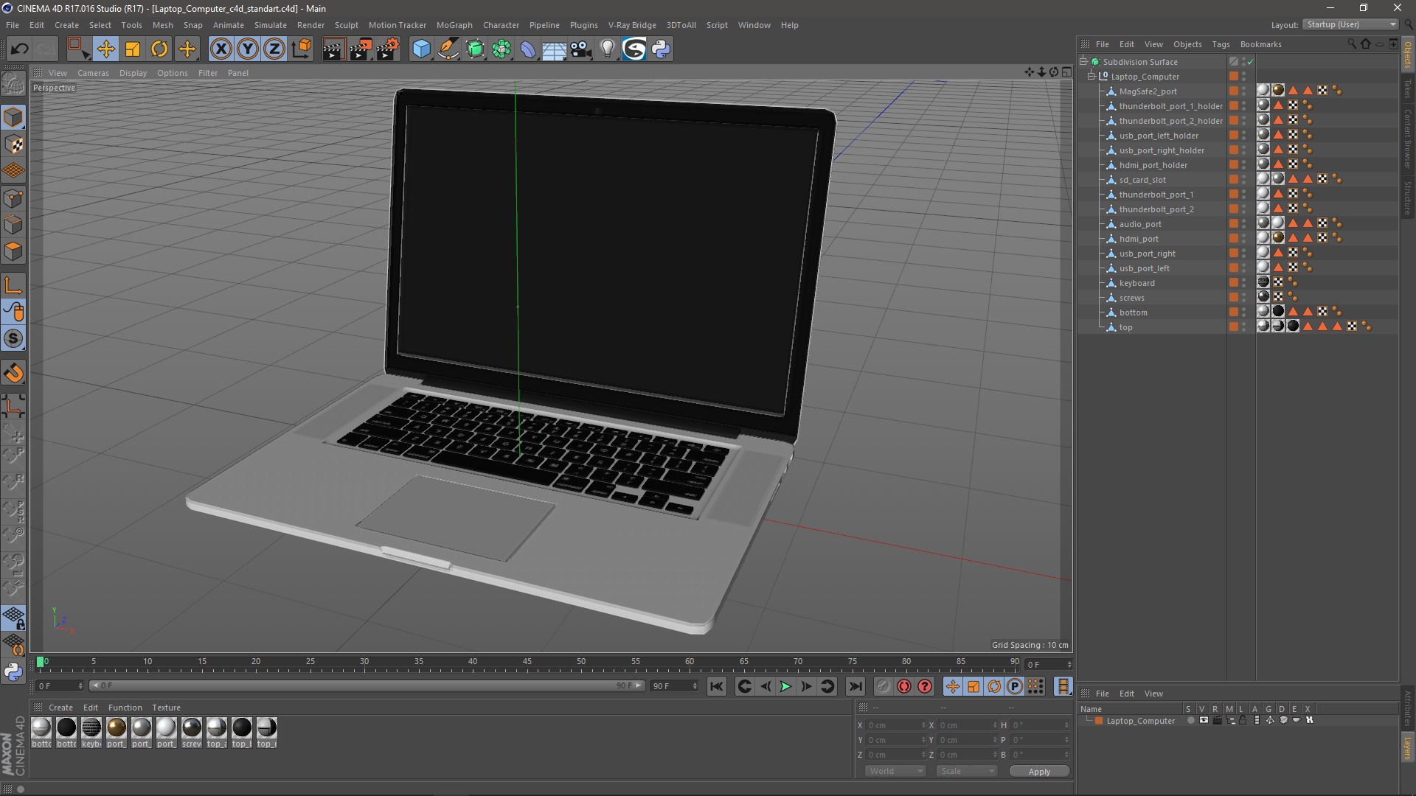Image resolution: width=1416 pixels, height=796 pixels.
Task: Open the World coordinate system dropdown
Action: [x=895, y=771]
